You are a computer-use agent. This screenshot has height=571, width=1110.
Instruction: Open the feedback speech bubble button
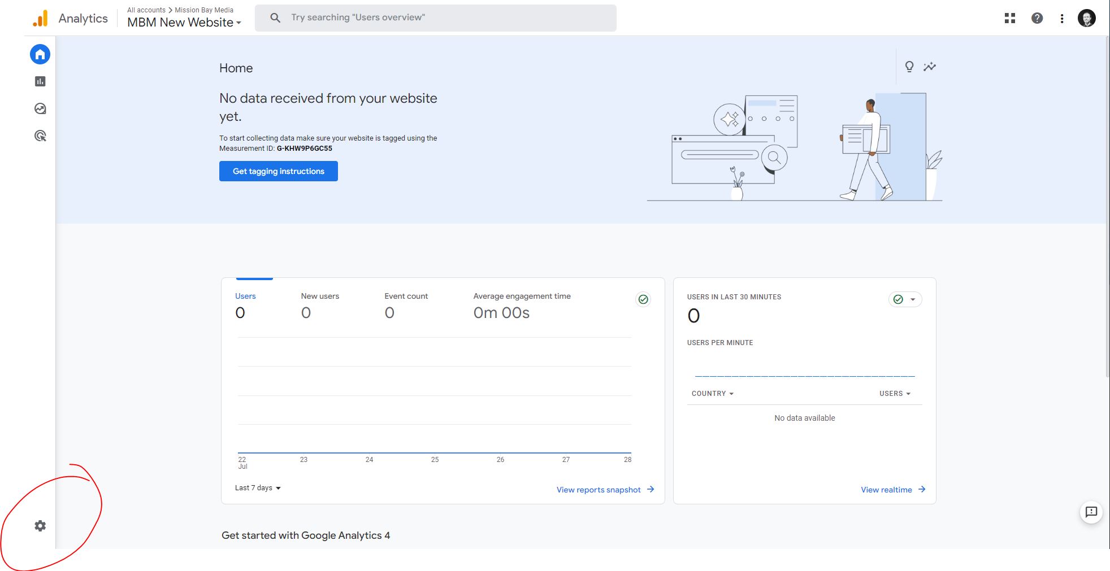[1091, 512]
